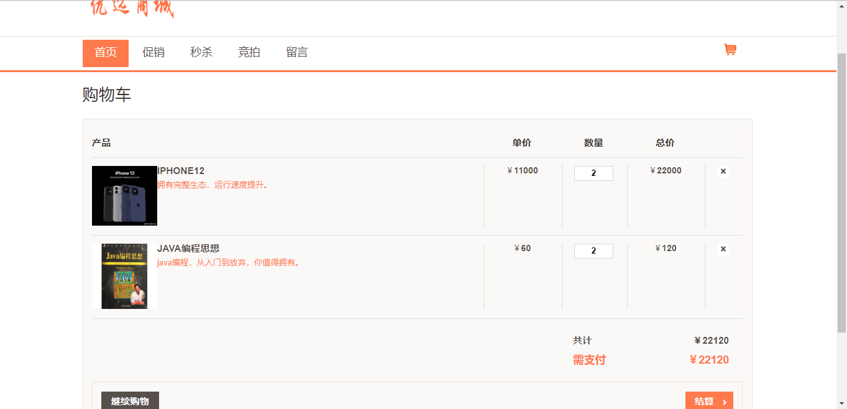Click the 购物车 page heading
Image resolution: width=847 pixels, height=409 pixels.
click(x=107, y=95)
